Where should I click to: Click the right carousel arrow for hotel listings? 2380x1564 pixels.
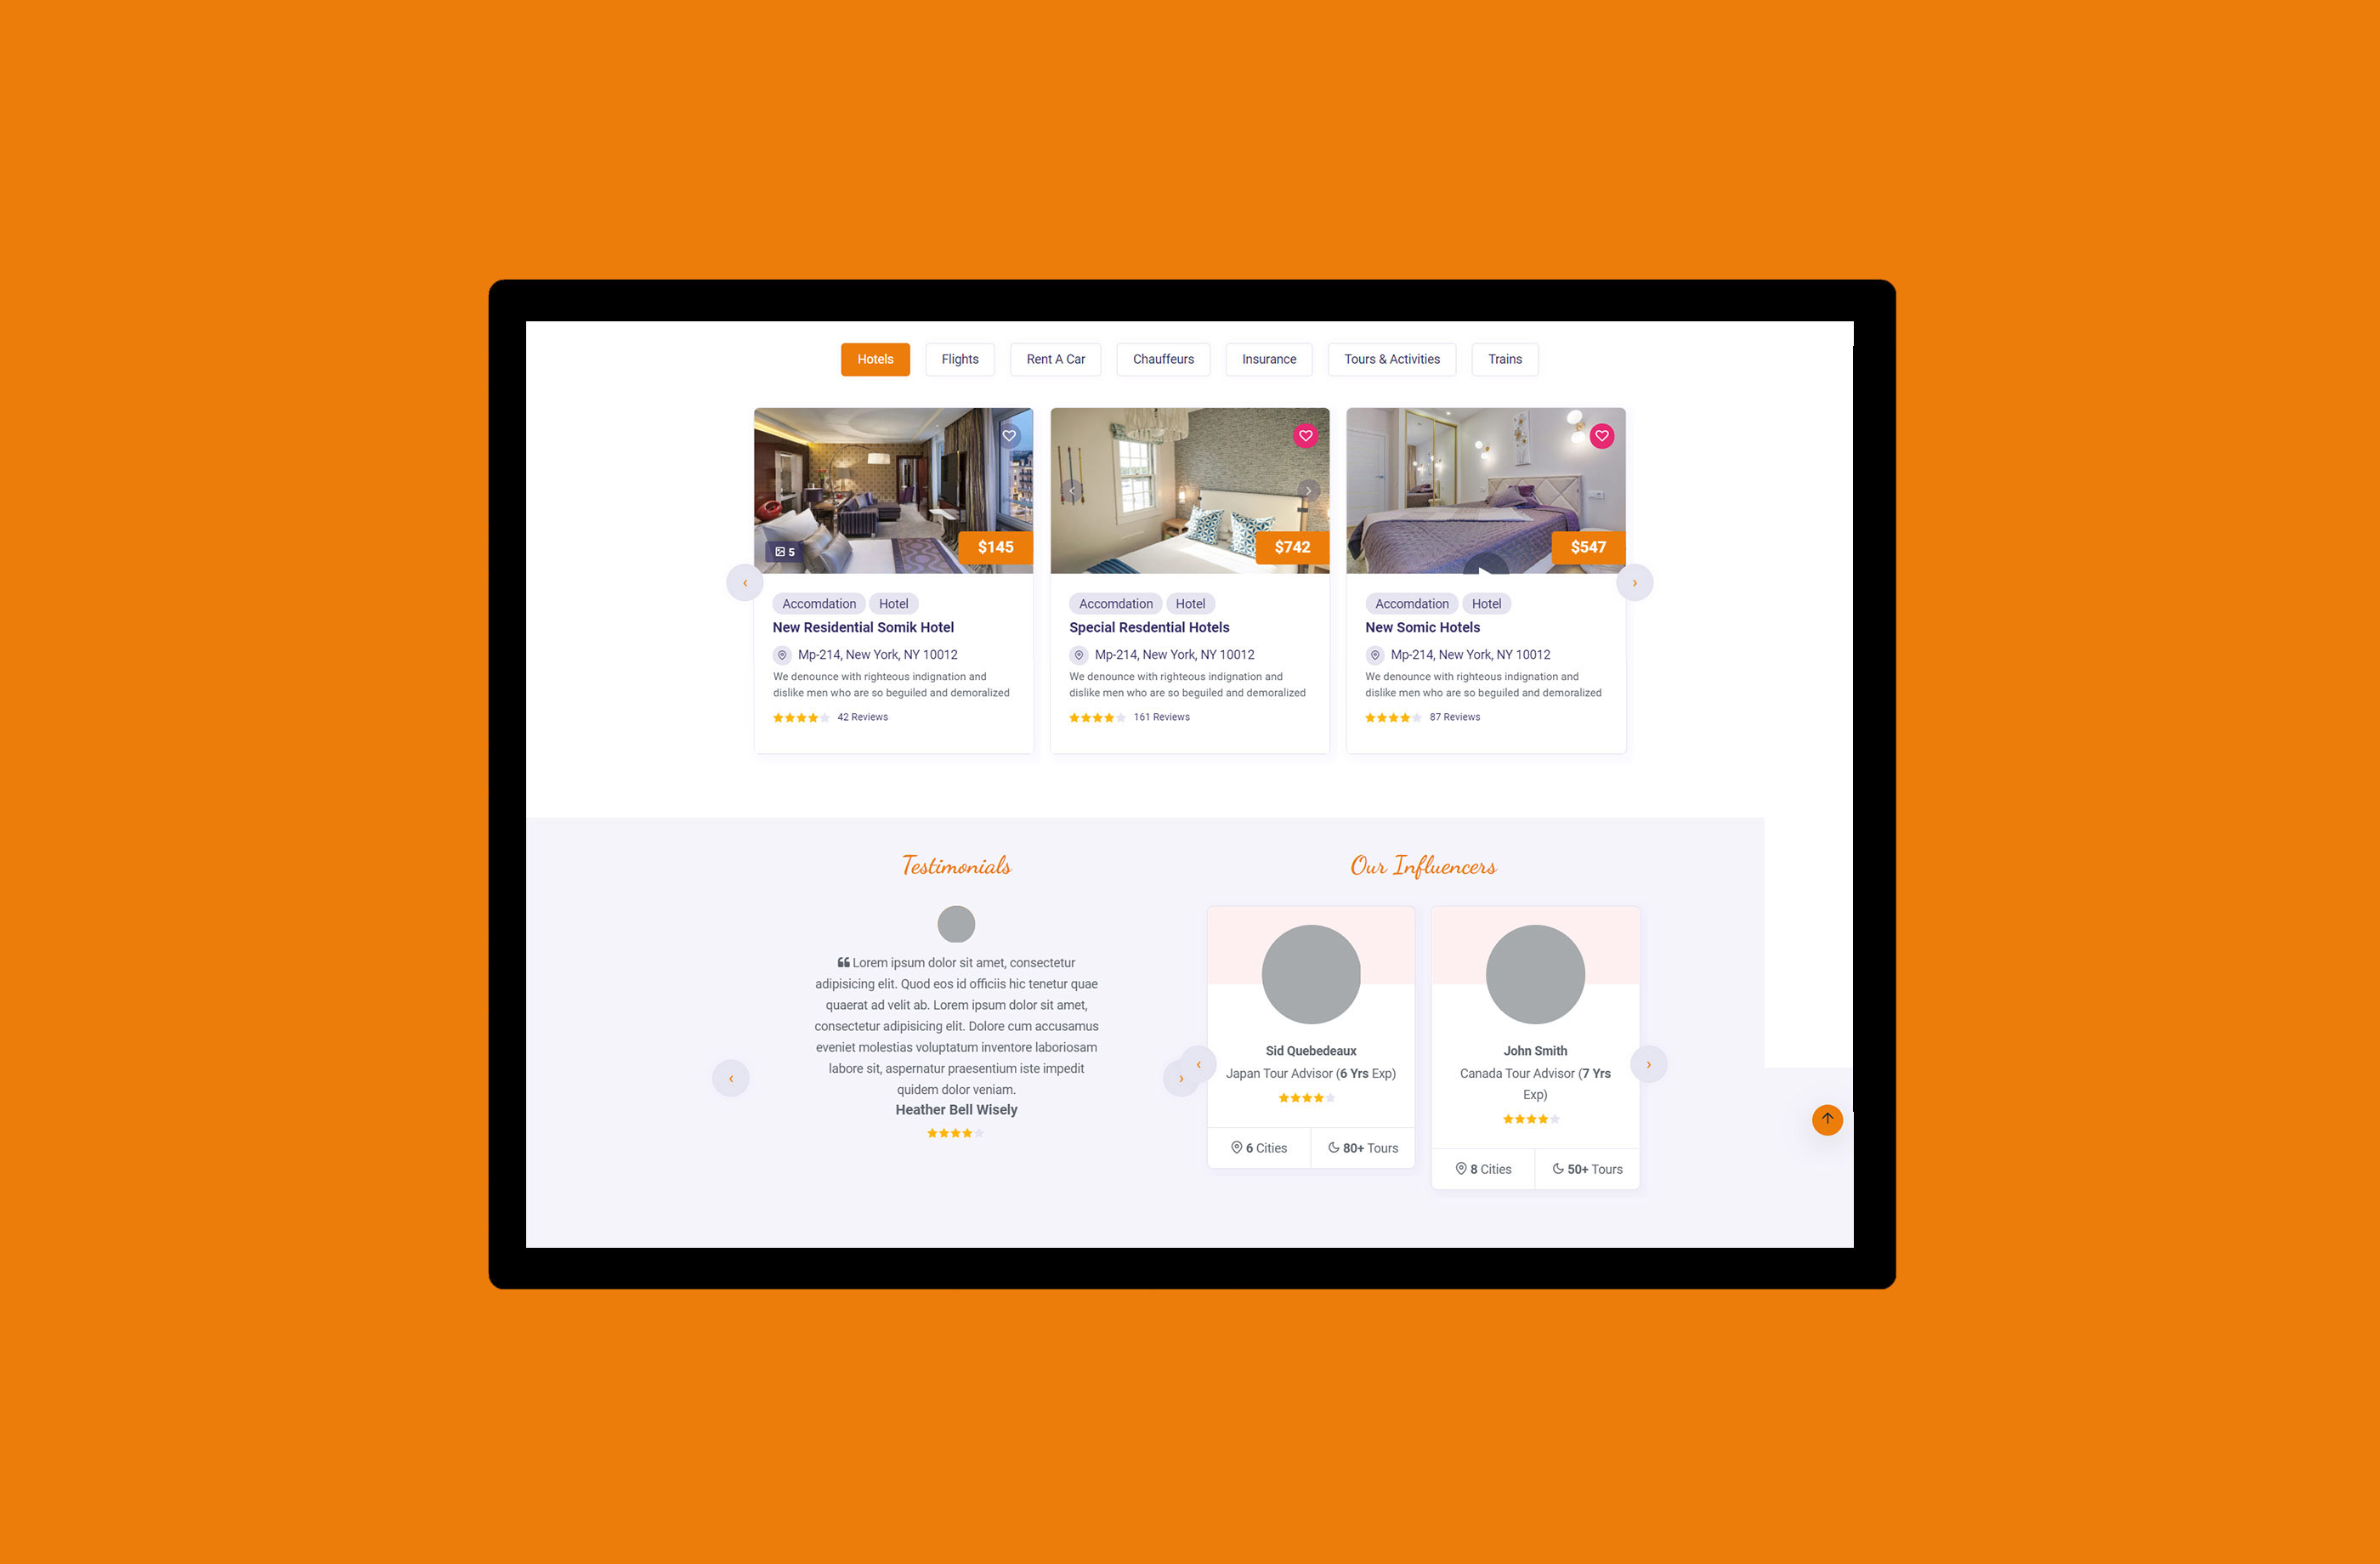[1633, 580]
